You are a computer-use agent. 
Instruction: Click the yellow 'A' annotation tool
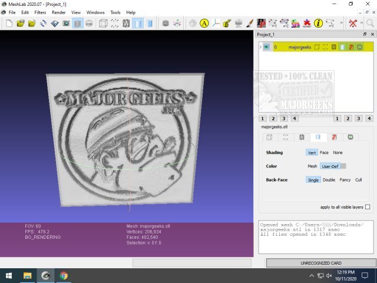point(204,24)
